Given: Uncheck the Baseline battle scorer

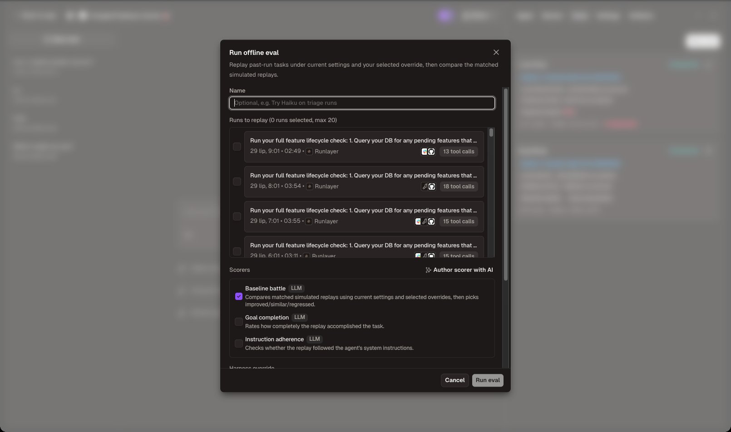Looking at the screenshot, I should point(239,296).
